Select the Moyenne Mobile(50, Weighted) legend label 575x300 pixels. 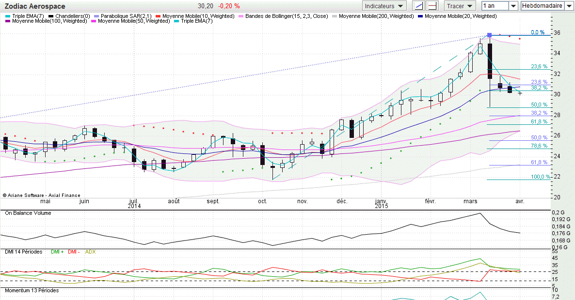click(134, 21)
